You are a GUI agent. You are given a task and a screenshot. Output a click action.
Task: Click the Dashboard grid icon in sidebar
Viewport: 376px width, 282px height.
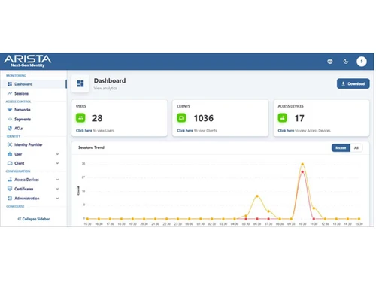pyautogui.click(x=10, y=84)
